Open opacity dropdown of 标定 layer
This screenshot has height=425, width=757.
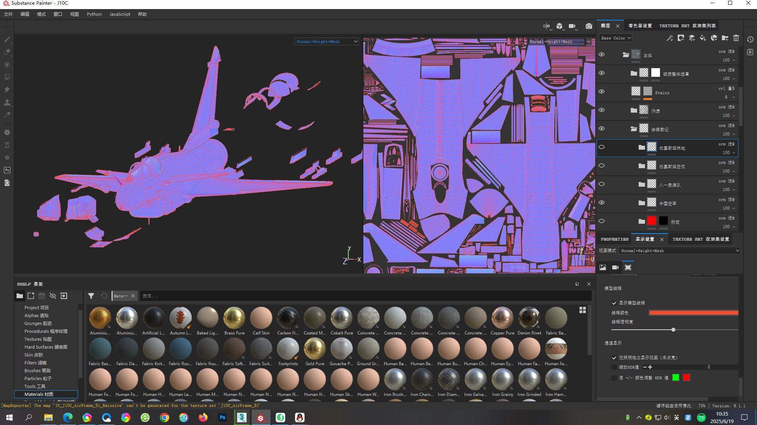[x=734, y=227]
